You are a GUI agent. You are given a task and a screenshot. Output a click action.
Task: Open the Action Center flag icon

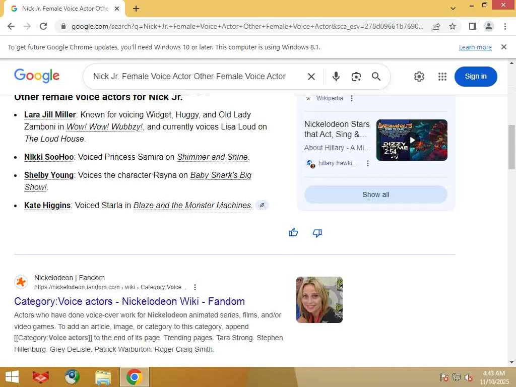(444, 377)
